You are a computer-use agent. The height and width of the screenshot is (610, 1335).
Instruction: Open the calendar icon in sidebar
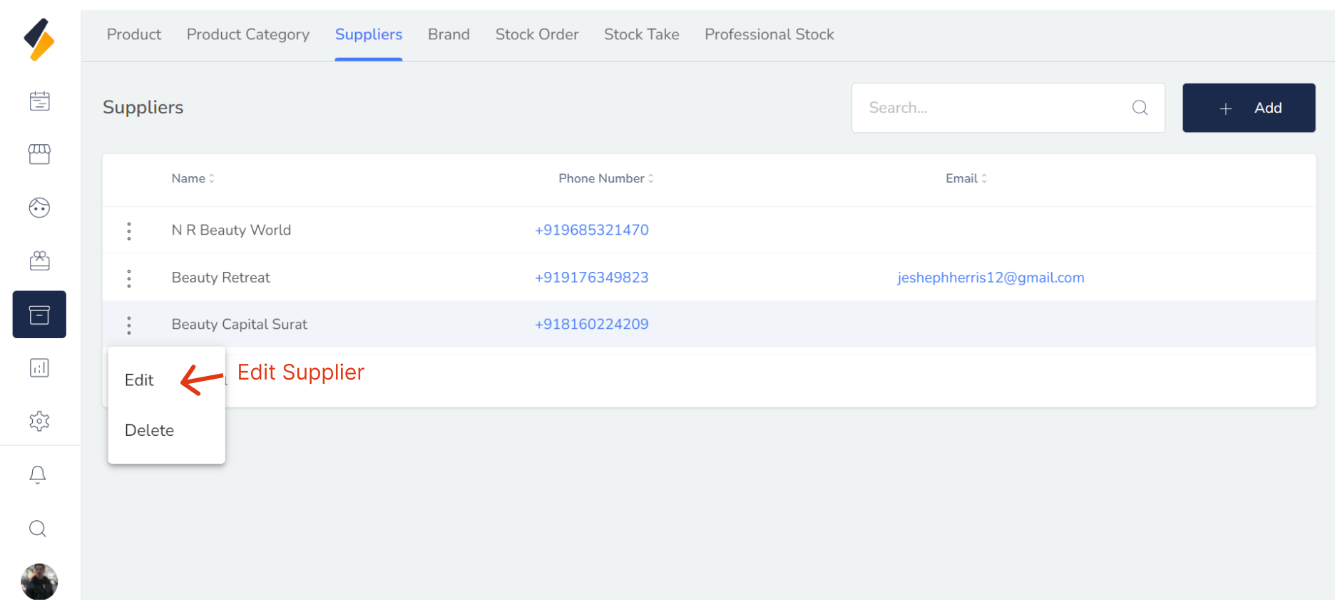39,101
